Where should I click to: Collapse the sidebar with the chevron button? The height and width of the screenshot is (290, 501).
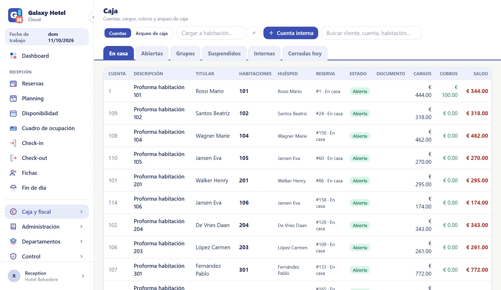[93, 17]
